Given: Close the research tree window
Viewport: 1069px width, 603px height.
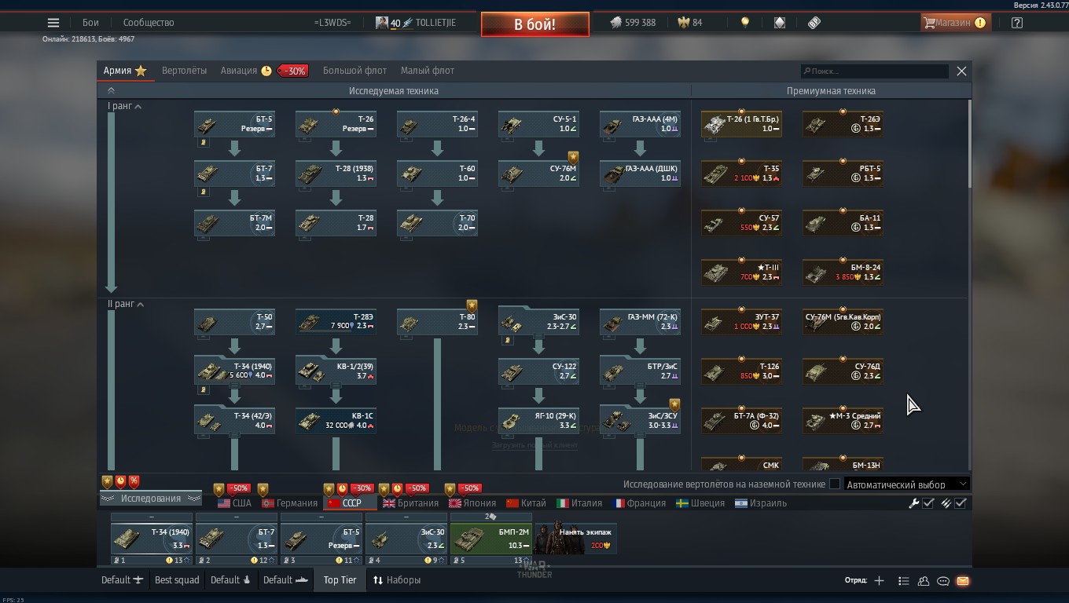Looking at the screenshot, I should point(961,71).
